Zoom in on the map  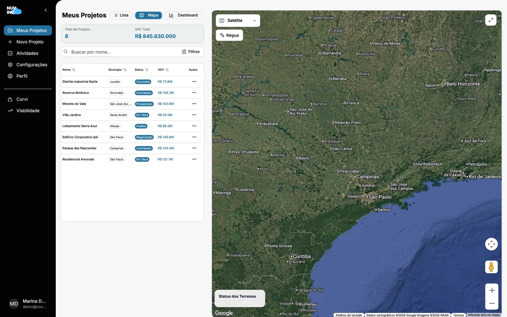tap(492, 290)
